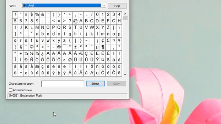The width and height of the screenshot is (221, 124).
Task: Select the not sign ¬ cell
Action: pos(48,47)
